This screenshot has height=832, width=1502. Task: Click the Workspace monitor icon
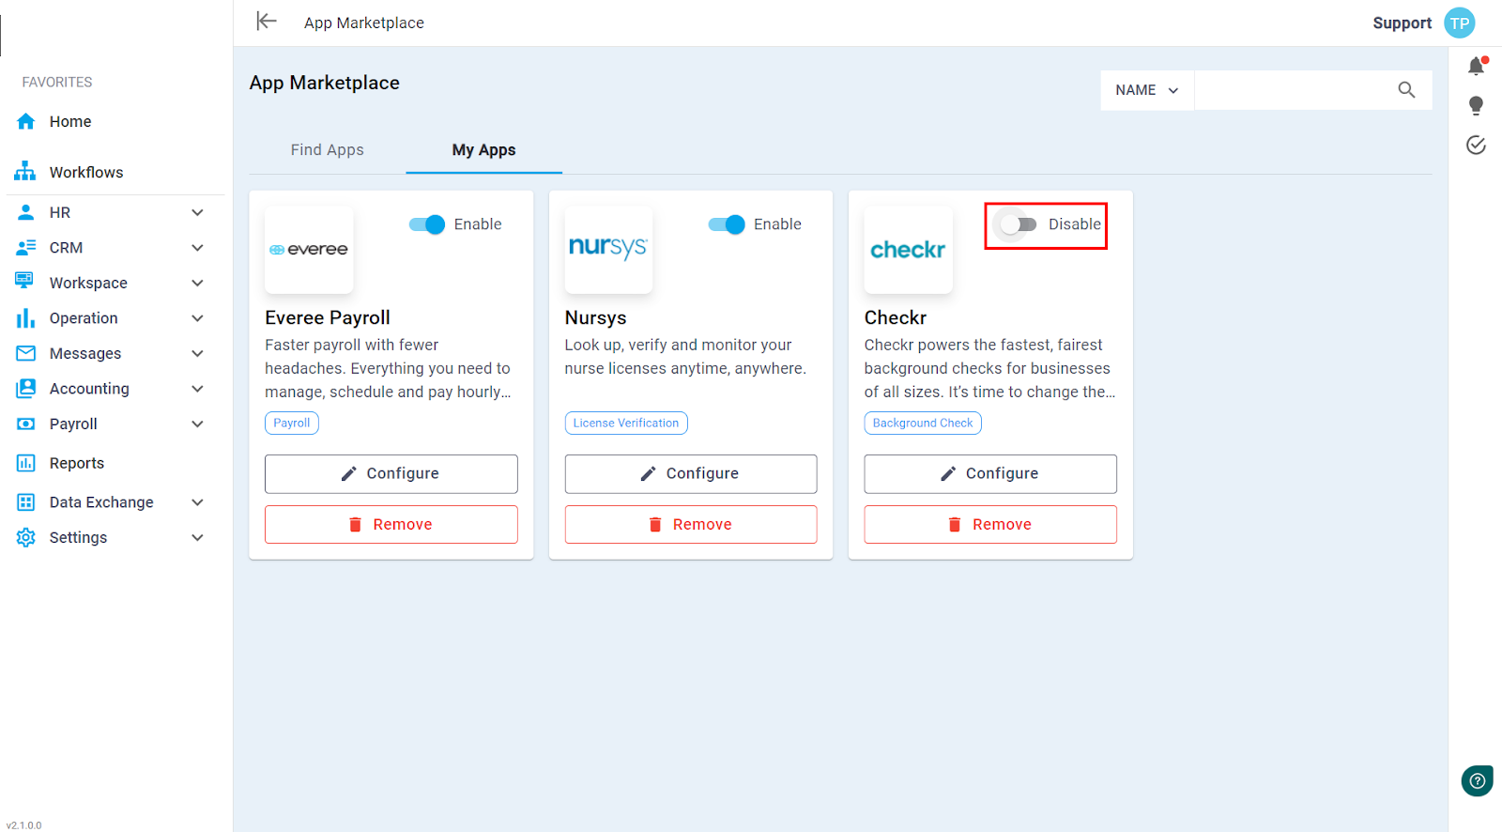coord(24,281)
